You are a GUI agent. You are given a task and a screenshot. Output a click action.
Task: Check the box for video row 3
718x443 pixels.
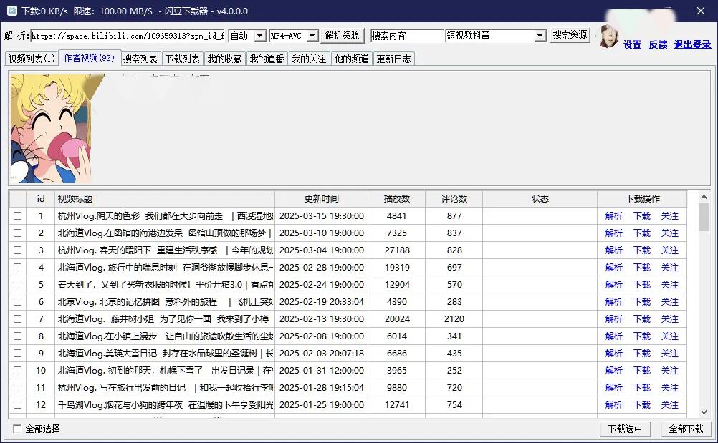click(x=17, y=250)
